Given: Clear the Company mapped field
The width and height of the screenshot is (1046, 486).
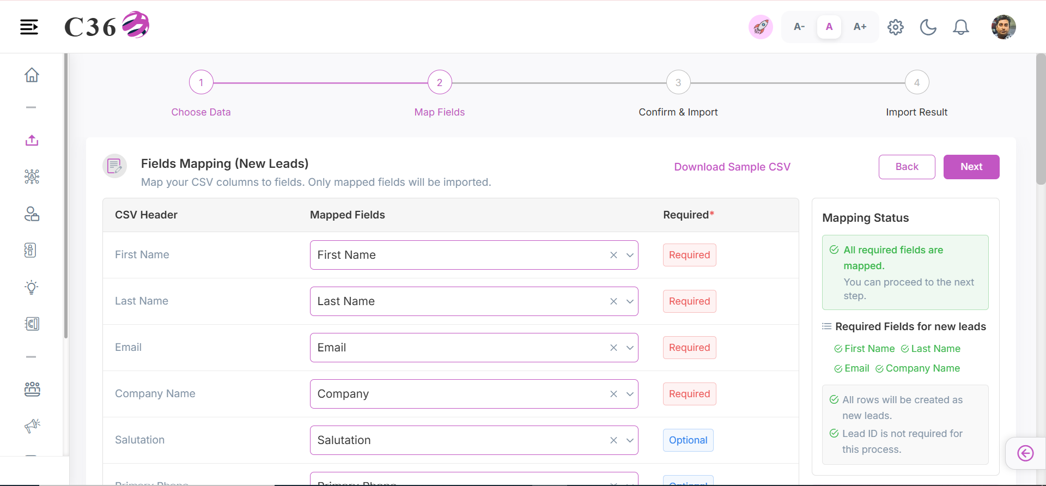Looking at the screenshot, I should (613, 394).
